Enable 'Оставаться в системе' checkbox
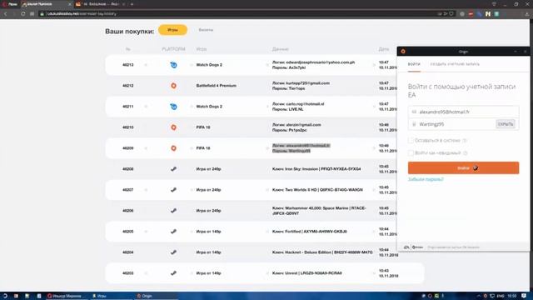Viewport: 533px width, 300px height. coord(411,141)
